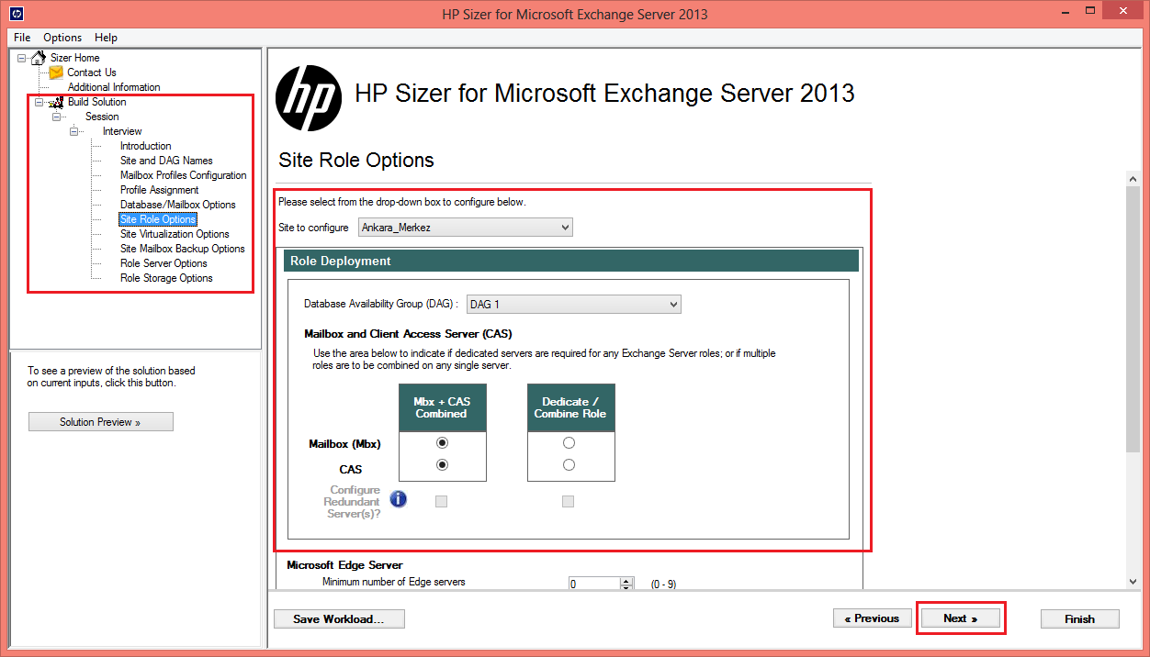
Task: Select Site and DAG Names tree item
Action: (x=166, y=161)
